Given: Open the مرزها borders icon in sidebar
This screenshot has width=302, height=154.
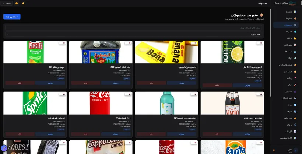Looking at the screenshot, I should tap(295, 105).
